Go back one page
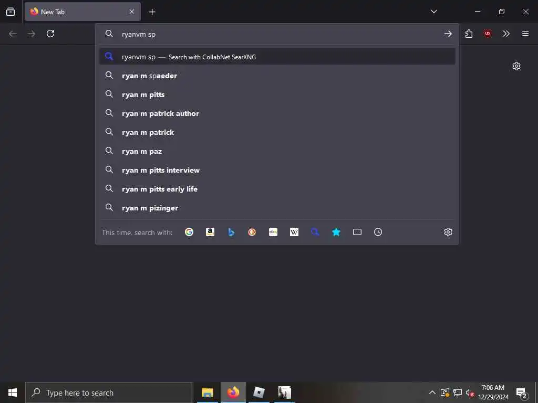Viewport: 538px width, 403px height. [x=13, y=34]
